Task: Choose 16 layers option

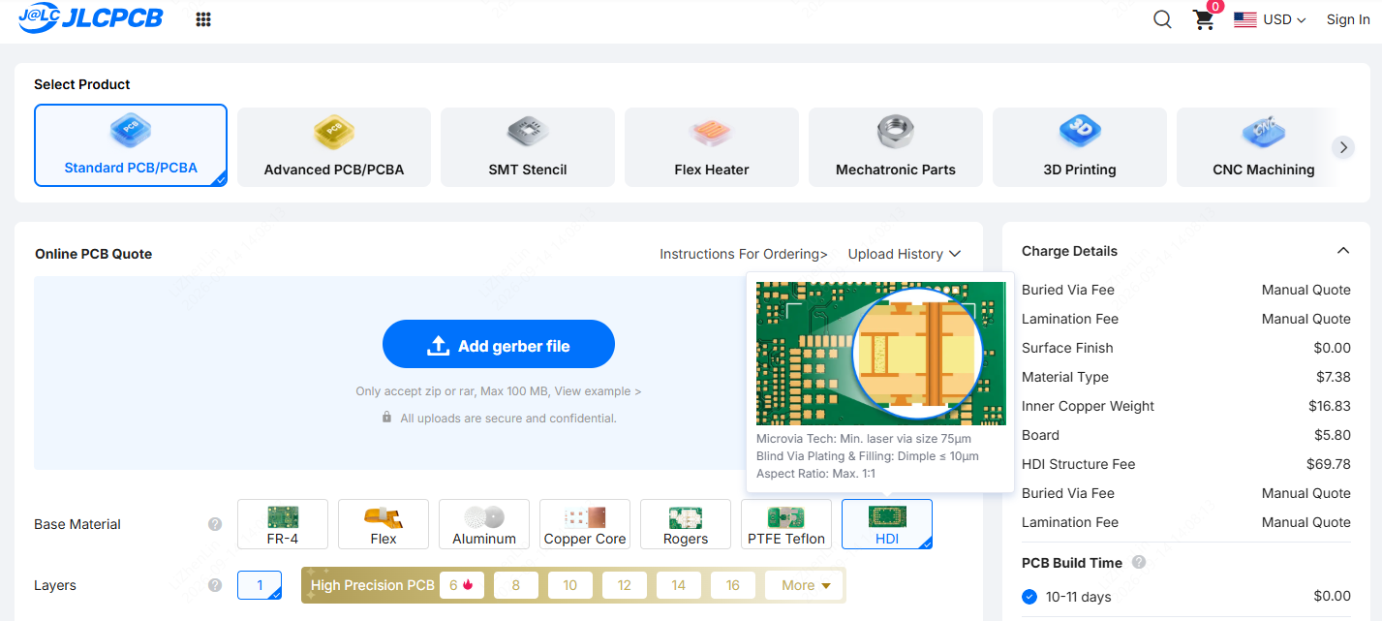Action: click(x=733, y=585)
